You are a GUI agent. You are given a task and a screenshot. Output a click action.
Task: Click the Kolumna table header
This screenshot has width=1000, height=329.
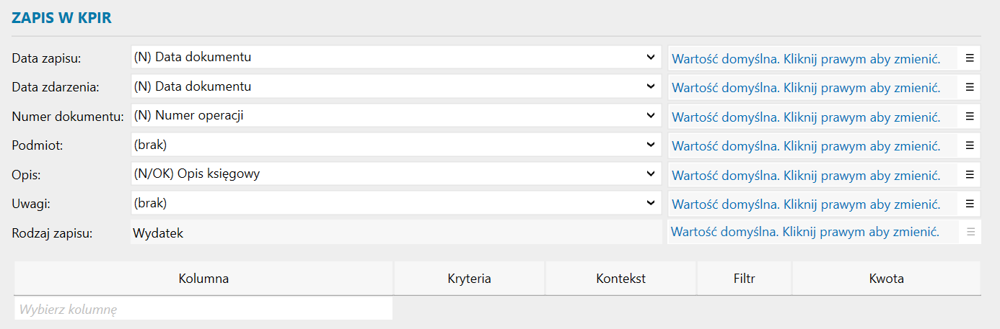(x=203, y=279)
